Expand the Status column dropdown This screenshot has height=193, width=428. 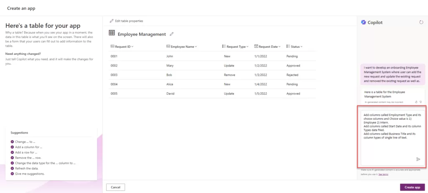click(301, 47)
